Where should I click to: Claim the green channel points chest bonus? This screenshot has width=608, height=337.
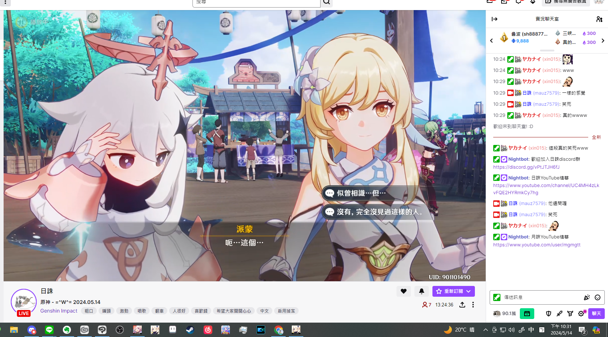527,314
